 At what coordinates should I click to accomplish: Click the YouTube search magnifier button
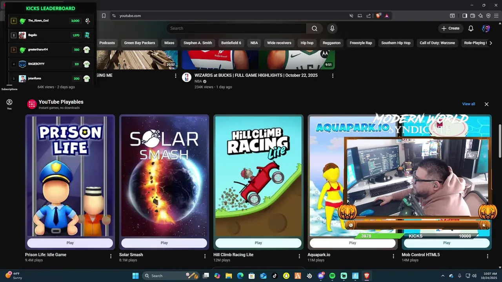(x=315, y=28)
